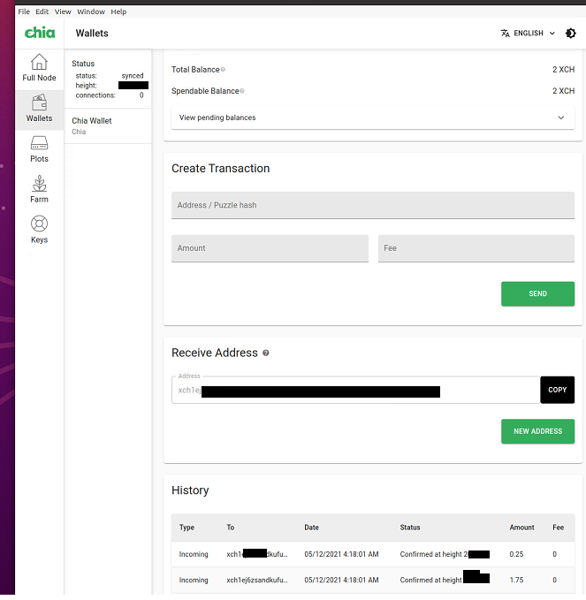586x600 pixels.
Task: Open the Keys section
Action: tap(39, 230)
